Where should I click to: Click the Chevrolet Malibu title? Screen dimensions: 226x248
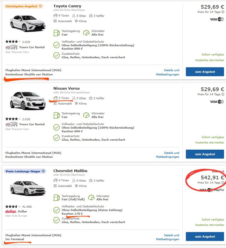70,171
